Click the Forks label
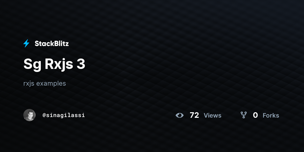Viewport: 304px width, 152px height. (271, 116)
